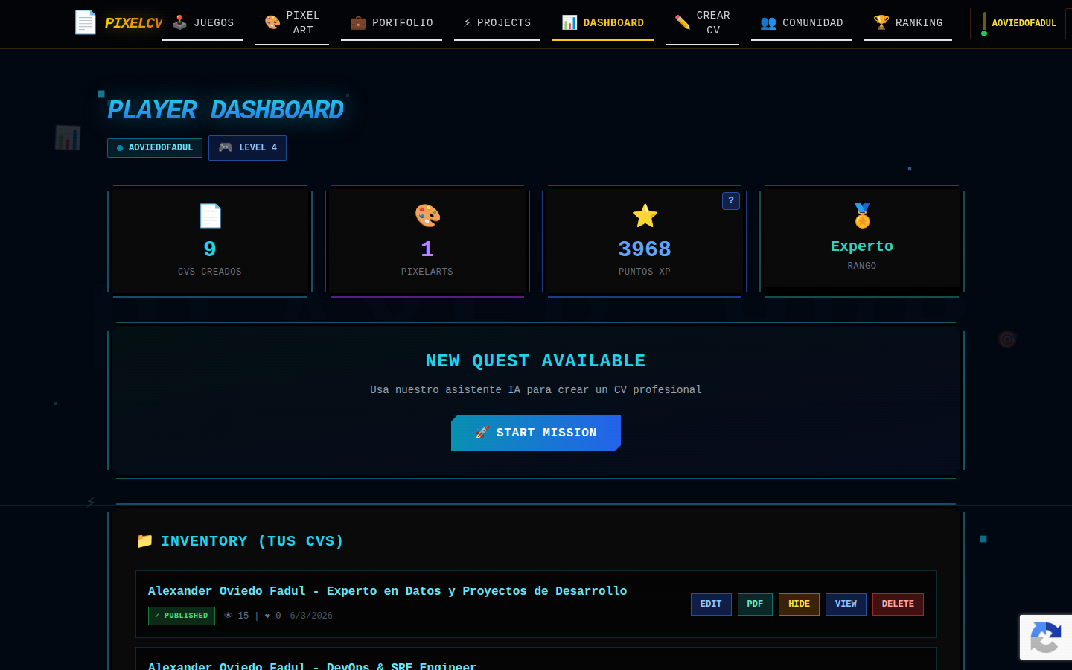Click the document icon in CVs Creados card
1072x670 pixels.
210,216
